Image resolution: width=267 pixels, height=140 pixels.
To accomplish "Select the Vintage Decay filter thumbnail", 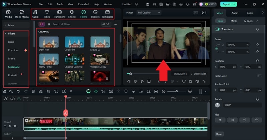I will pos(100,59).
